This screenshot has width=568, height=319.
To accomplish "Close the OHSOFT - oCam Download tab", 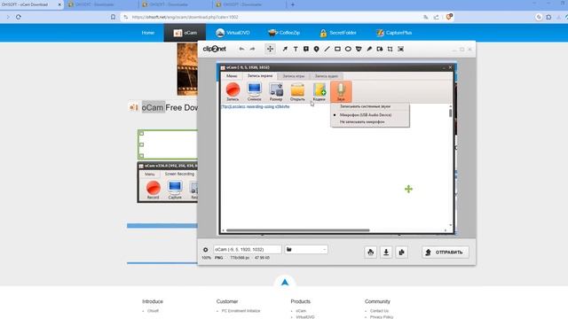I will [59, 4].
